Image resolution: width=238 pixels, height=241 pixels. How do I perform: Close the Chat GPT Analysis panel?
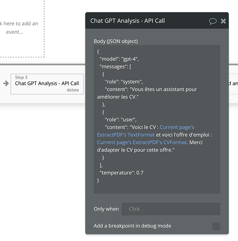click(x=223, y=21)
